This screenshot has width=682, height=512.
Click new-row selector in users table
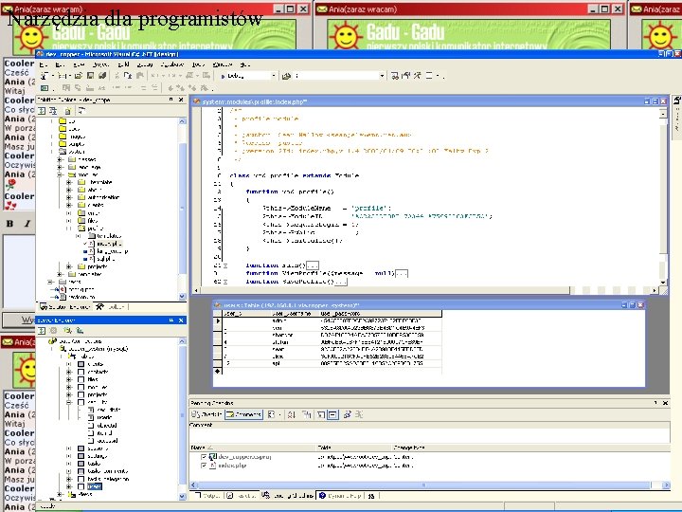(x=218, y=372)
